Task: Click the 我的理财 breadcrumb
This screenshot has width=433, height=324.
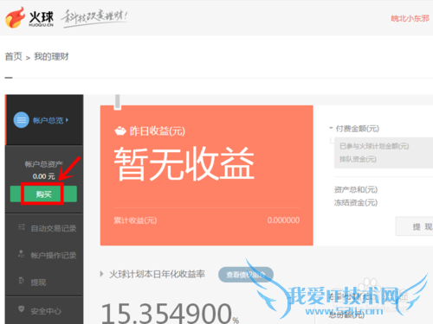Action: click(x=51, y=56)
